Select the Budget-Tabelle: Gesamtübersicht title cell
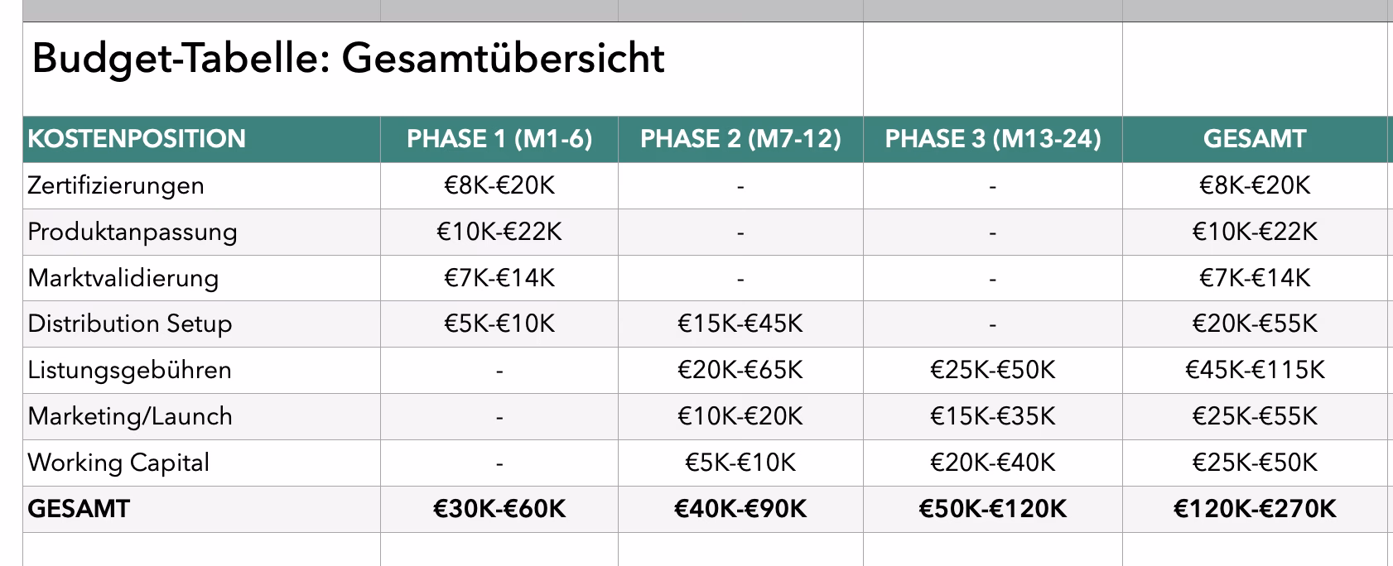The height and width of the screenshot is (566, 1393). coord(348,60)
